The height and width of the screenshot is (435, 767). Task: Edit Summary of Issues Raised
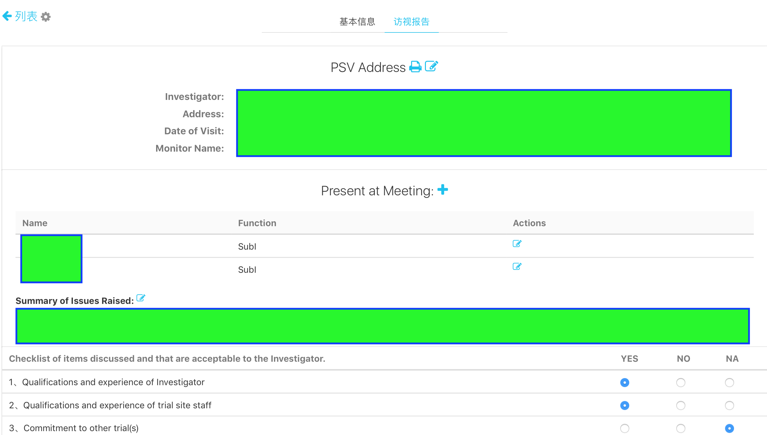(141, 298)
